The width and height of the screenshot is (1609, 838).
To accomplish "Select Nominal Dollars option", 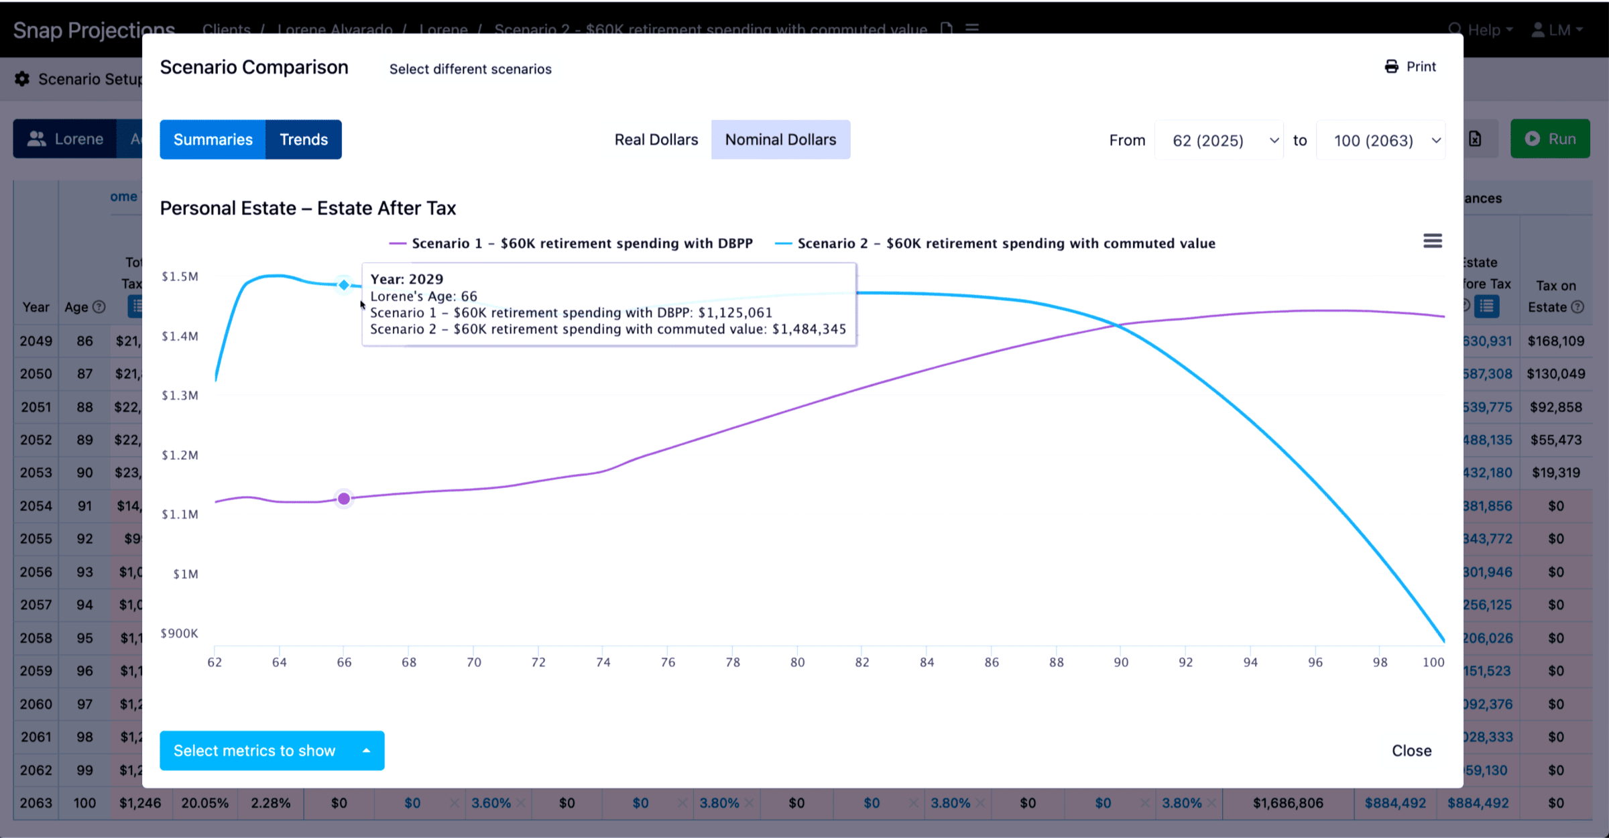I will (x=781, y=139).
